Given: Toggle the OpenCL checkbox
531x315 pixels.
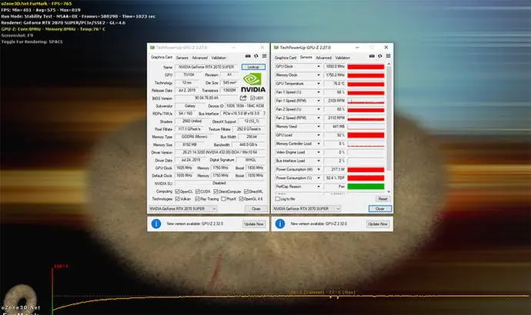Looking at the screenshot, I should [177, 191].
